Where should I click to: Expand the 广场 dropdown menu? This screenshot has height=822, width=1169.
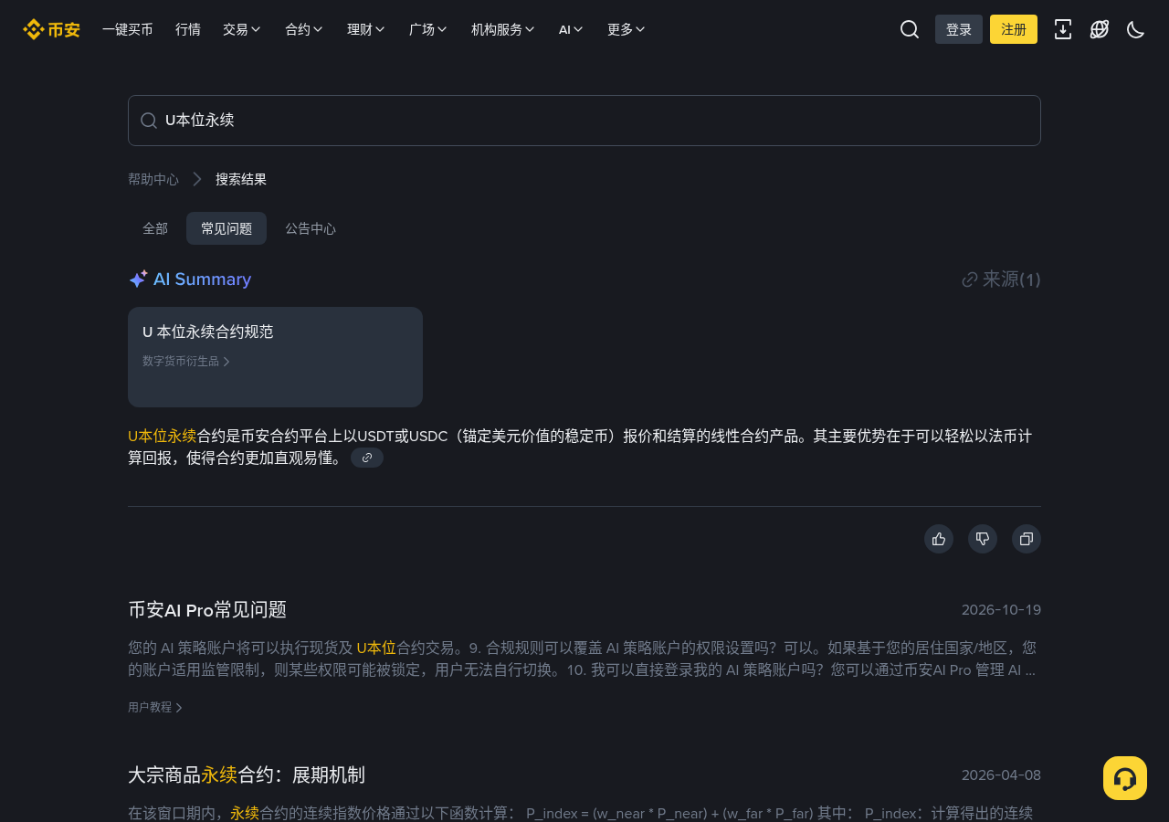[x=428, y=29]
